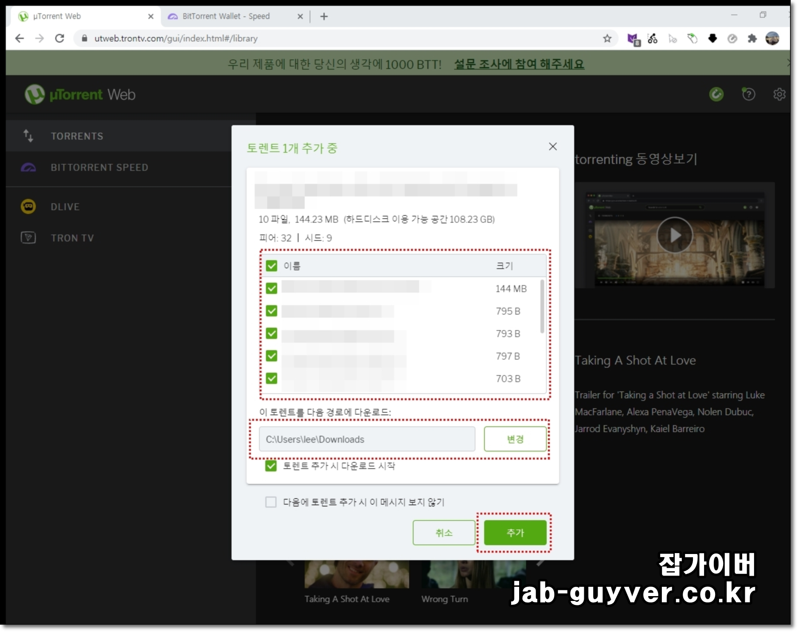Open a new browser tab

pos(324,16)
